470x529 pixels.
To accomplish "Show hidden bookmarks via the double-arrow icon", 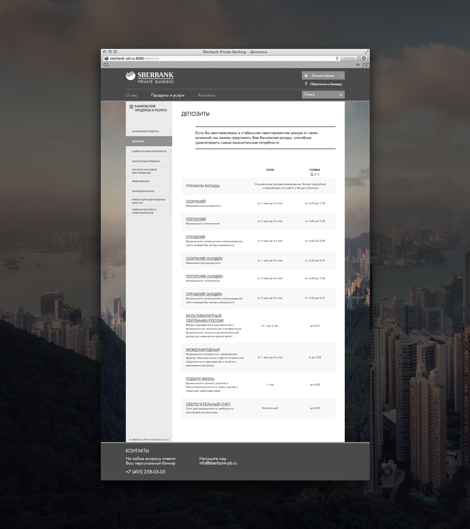I will pyautogui.click(x=358, y=65).
